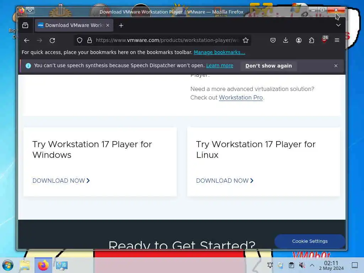Open the Manage bookmarks link
Viewport: 364px width, 273px height.
[x=219, y=52]
